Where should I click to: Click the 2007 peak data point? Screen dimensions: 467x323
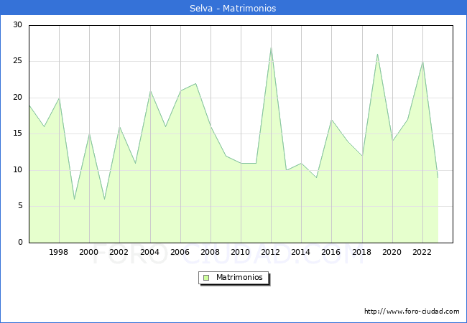click(195, 83)
